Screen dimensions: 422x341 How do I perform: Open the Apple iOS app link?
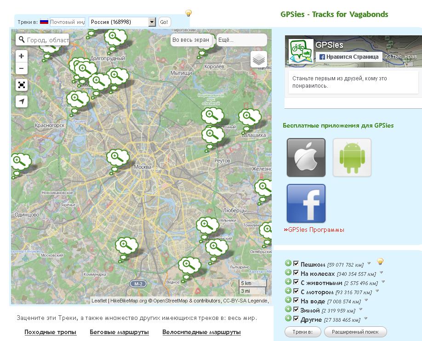pyautogui.click(x=306, y=157)
